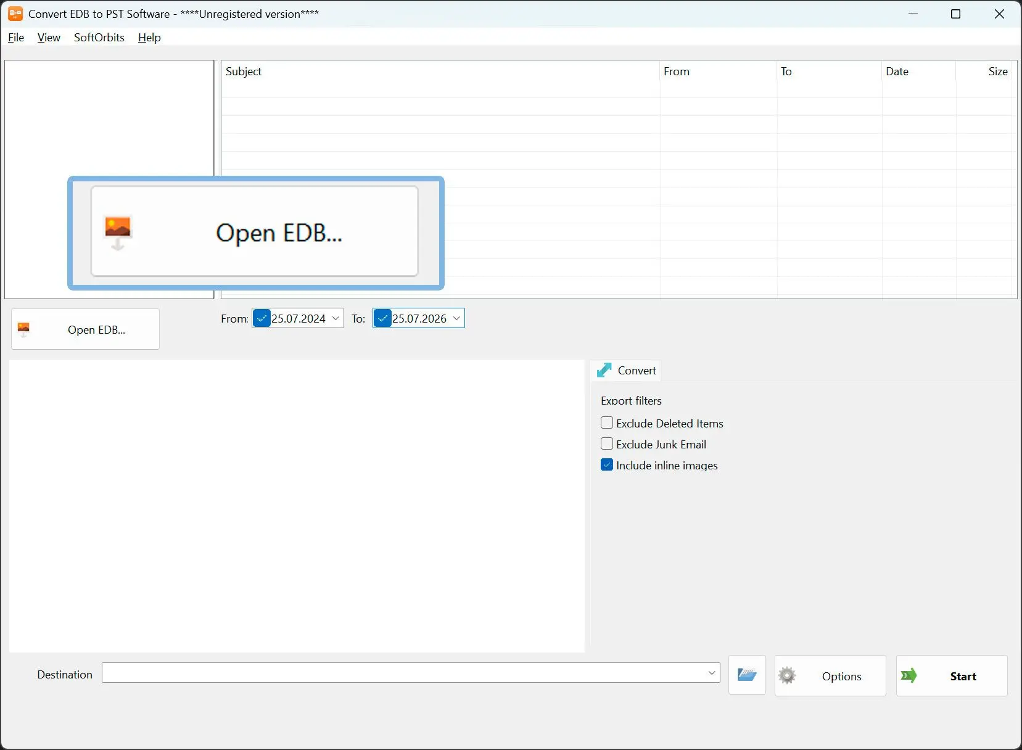
Task: Click the app icon in the title bar
Action: [x=15, y=14]
